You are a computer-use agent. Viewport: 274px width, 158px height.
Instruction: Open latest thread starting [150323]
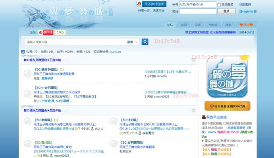(168, 92)
